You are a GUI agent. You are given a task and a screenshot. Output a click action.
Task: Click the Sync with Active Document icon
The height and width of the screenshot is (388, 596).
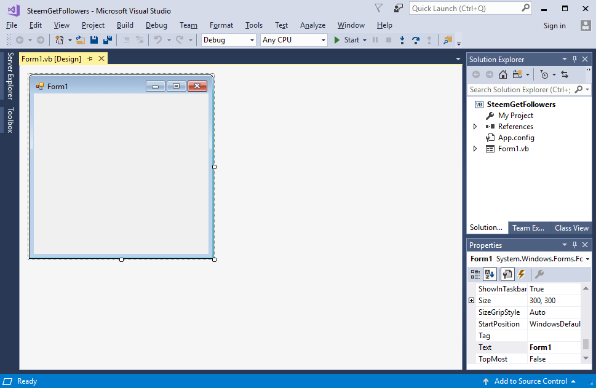565,74
